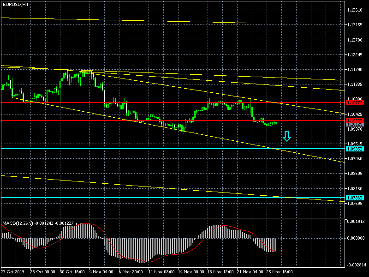Click the 1.13155 price axis label
Viewport: 369px width, 277px height.
355,25
